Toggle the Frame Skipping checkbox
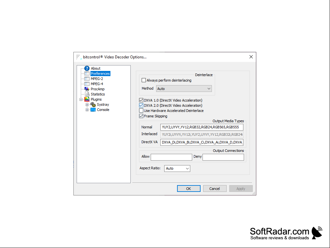 click(x=141, y=116)
